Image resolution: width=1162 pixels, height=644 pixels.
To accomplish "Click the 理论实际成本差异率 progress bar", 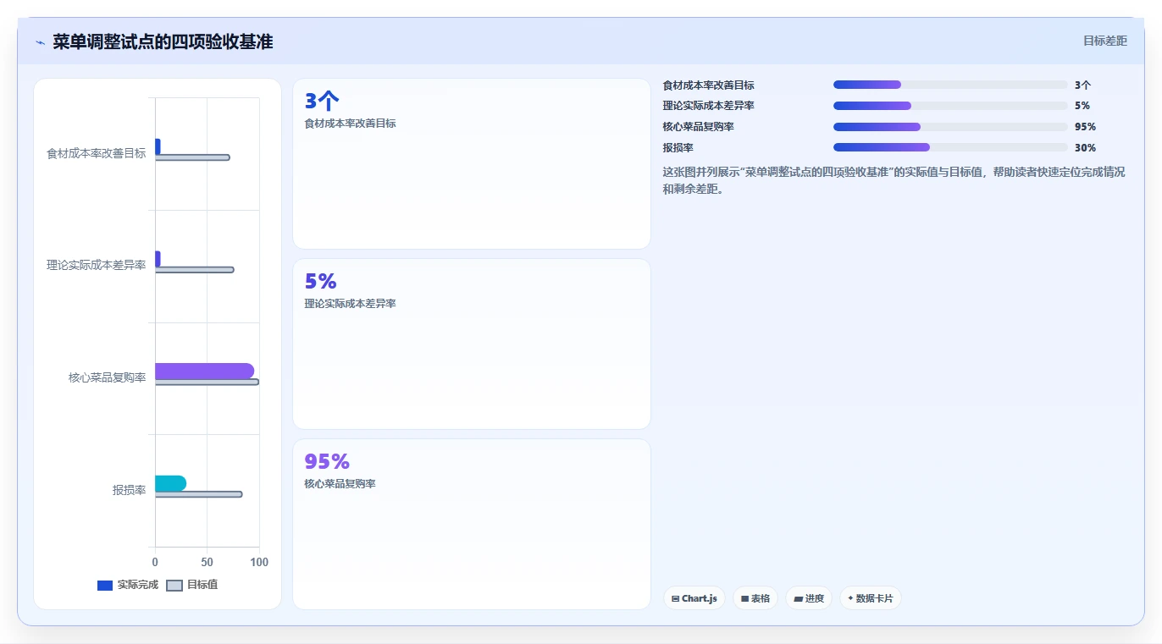I will tap(950, 106).
